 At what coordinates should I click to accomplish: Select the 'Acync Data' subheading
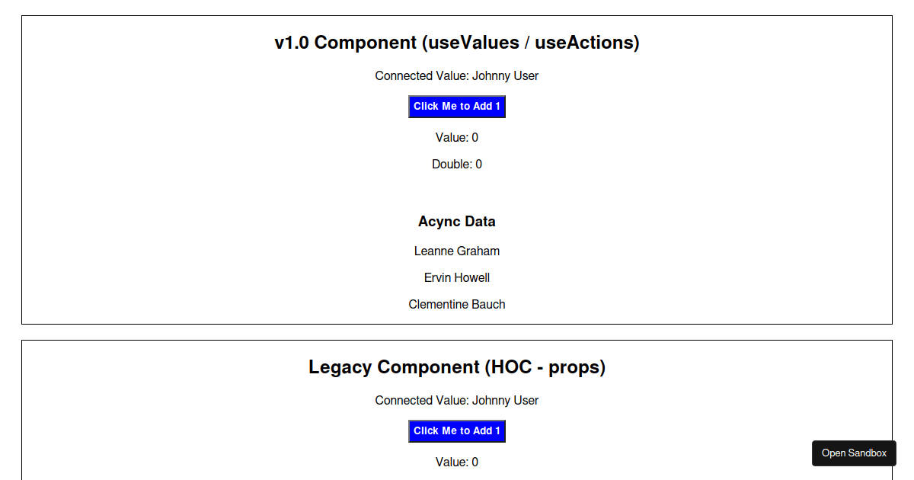456,222
